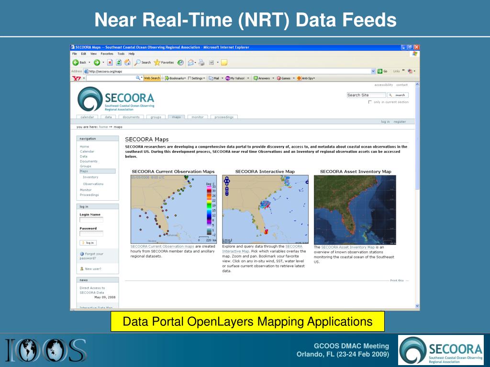Click the page vertical scrollbar thumb
Screen dimensions: 490x367
417,139
